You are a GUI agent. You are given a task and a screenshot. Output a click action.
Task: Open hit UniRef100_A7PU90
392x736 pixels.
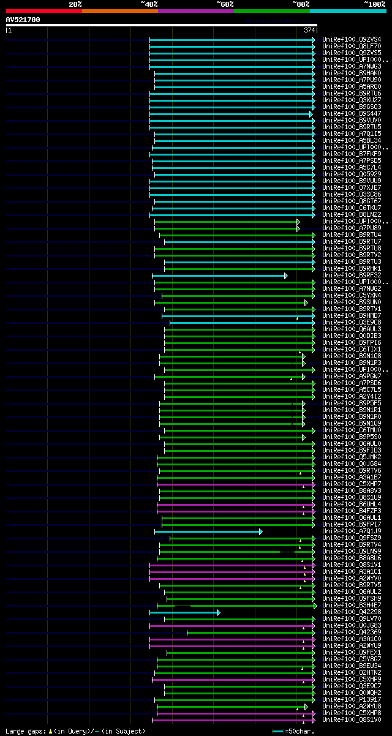pos(352,80)
